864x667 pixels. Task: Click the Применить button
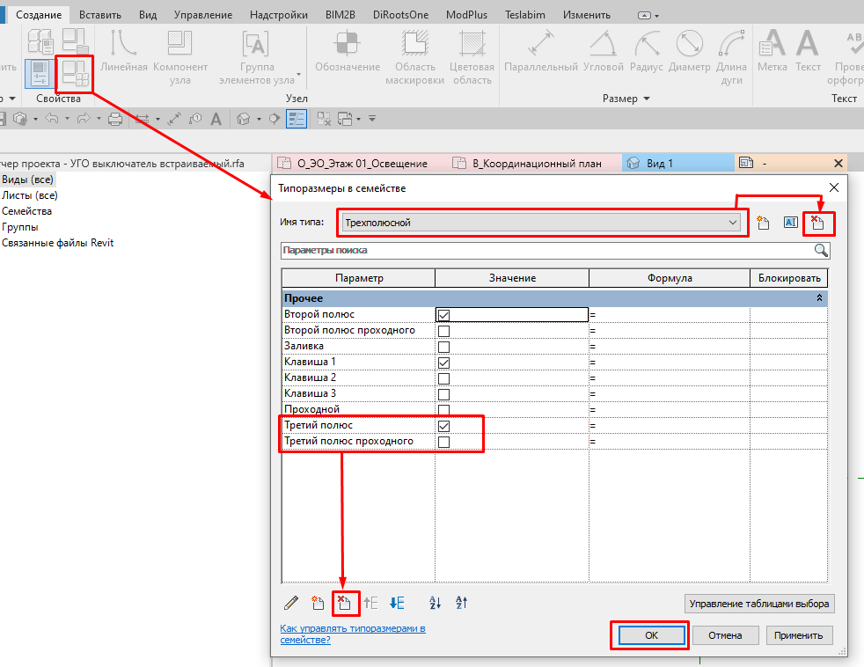click(798, 635)
